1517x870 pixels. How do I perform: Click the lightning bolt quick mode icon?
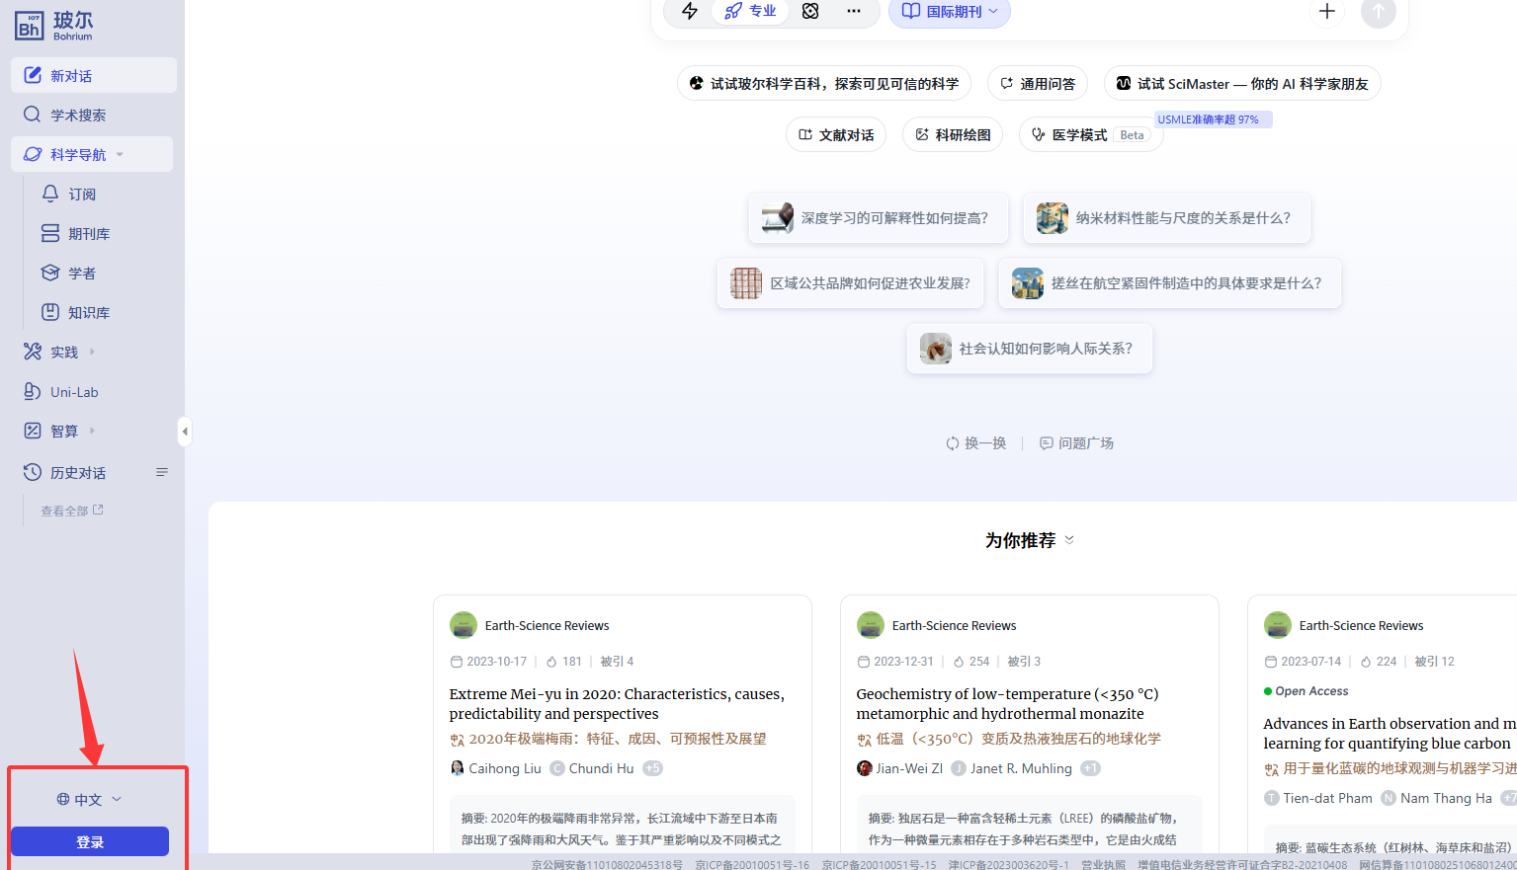[x=690, y=11]
